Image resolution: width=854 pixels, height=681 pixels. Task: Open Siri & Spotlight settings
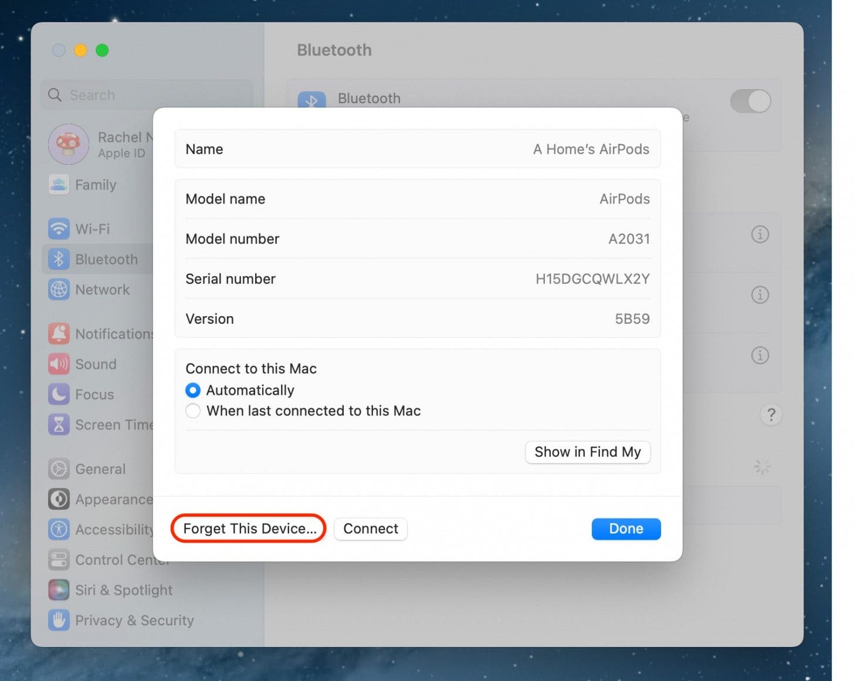tap(123, 590)
